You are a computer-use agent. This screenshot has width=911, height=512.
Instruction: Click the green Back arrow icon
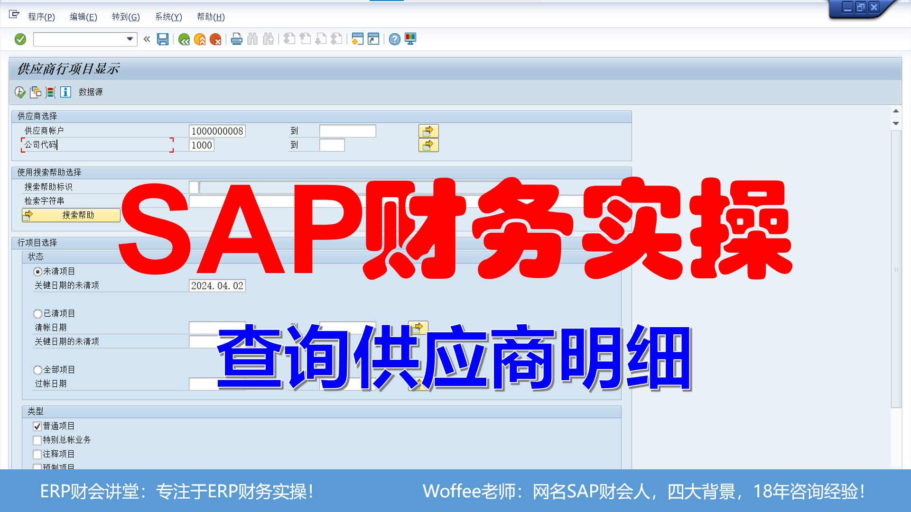(x=184, y=39)
